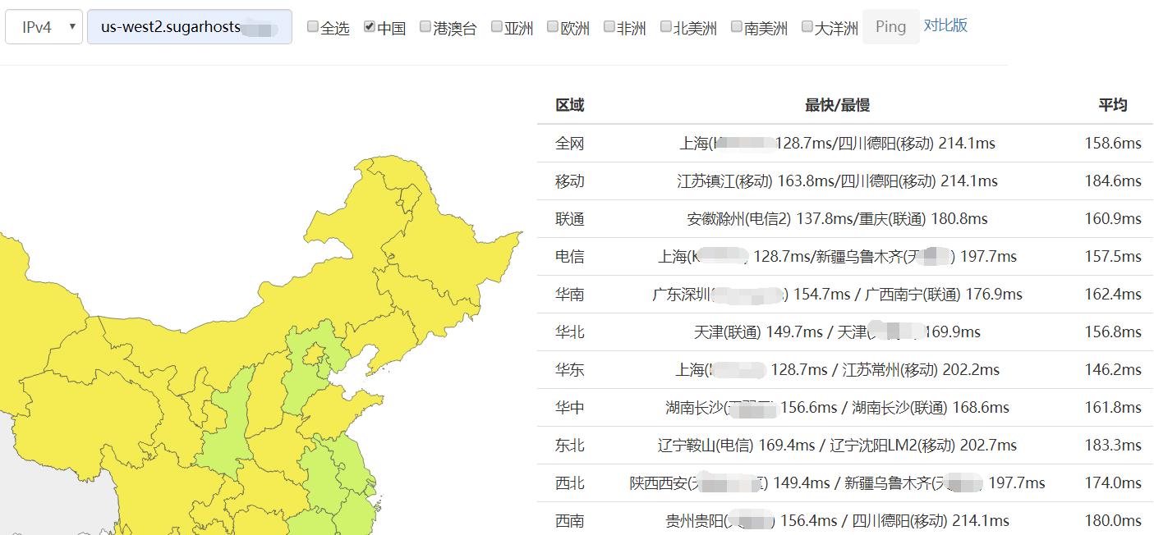Uncheck the 中国 checkbox

click(369, 25)
